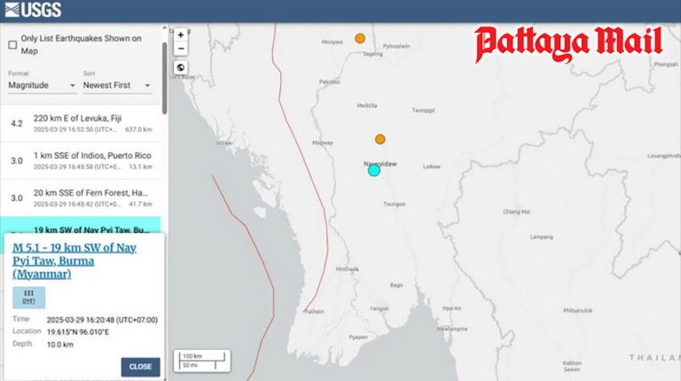Zoom in on the map
The image size is (681, 381).
tap(181, 35)
